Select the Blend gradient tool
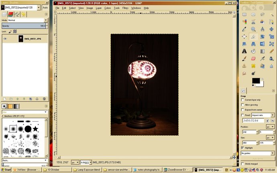 point(262,51)
